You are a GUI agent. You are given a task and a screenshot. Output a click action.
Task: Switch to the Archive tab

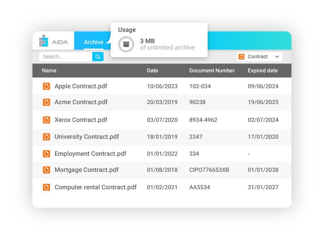click(93, 42)
